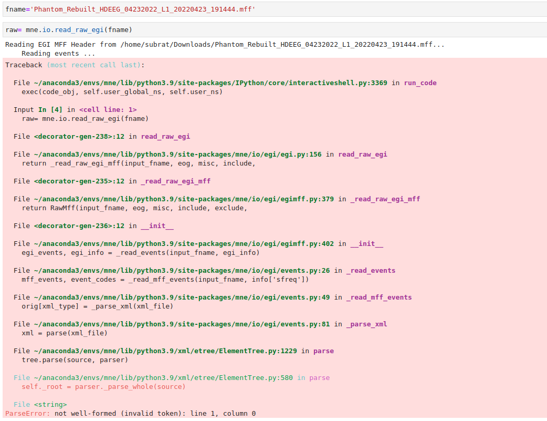Click the Traceback header line
This screenshot has width=547, height=421.
pos(75,65)
